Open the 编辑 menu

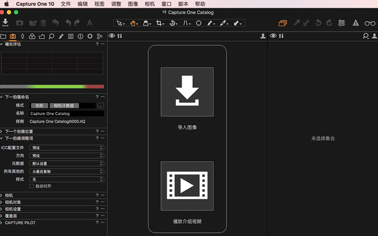pyautogui.click(x=83, y=4)
